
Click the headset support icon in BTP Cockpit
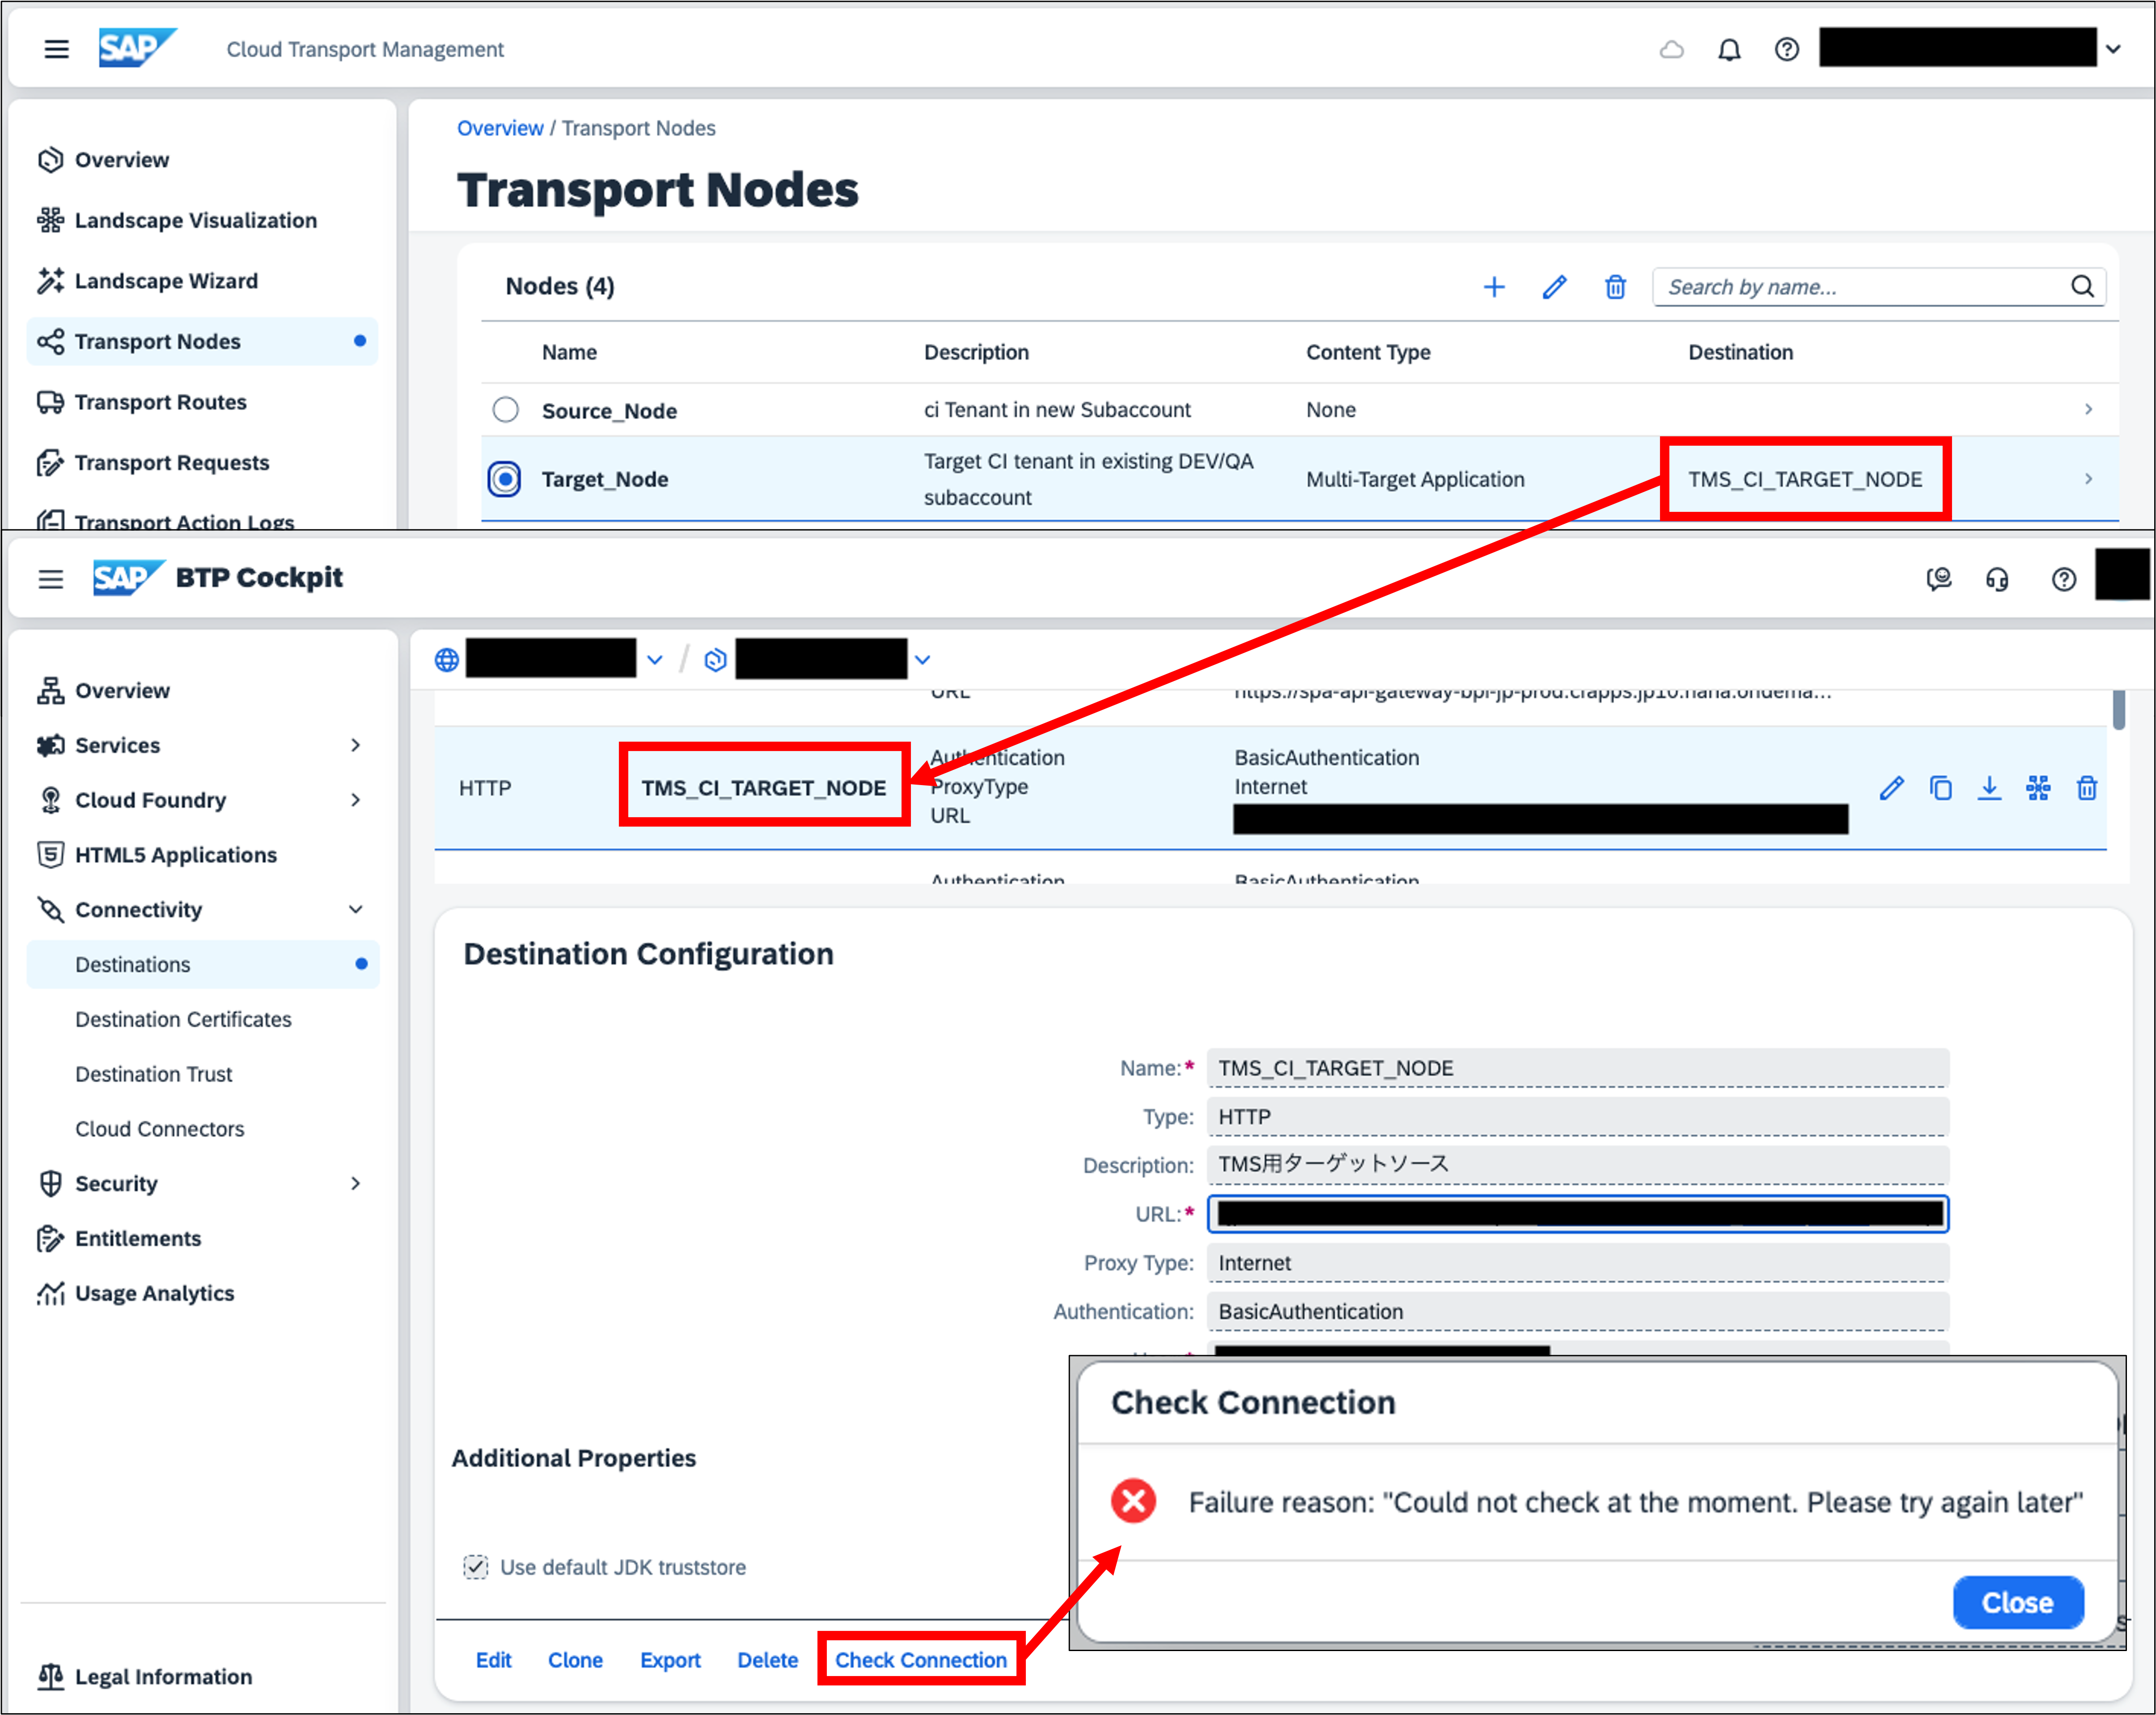1997,579
